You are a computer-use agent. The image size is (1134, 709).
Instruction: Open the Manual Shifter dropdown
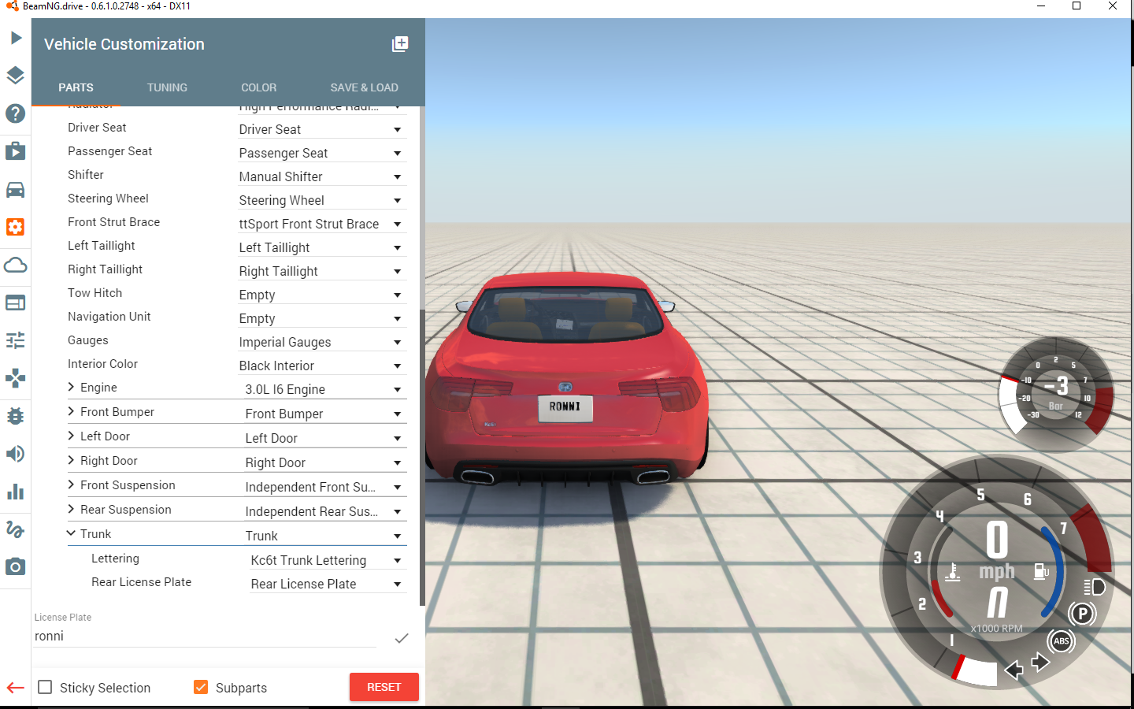click(x=322, y=176)
